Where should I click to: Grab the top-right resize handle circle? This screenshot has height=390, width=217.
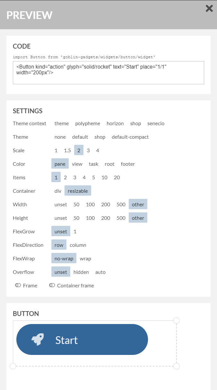177,320
